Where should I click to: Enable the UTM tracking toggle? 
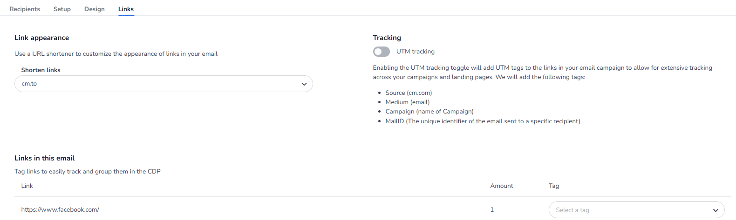tap(381, 52)
